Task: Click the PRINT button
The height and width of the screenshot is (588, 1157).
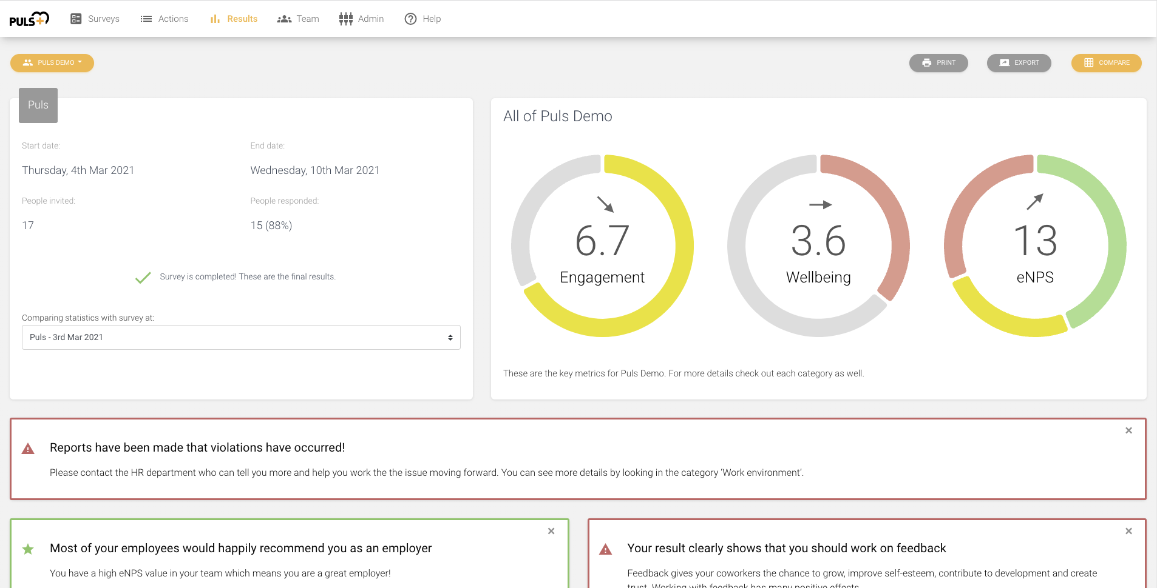Action: point(938,62)
